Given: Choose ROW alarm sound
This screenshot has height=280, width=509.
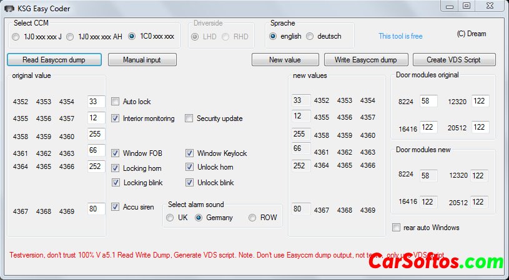Looking at the screenshot, I should [252, 218].
